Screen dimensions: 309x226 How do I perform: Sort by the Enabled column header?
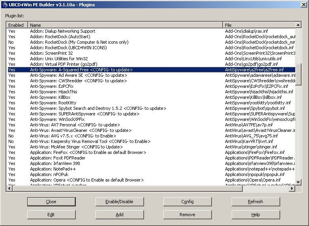[17, 25]
